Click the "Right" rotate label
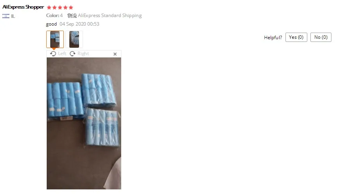This screenshot has width=340, height=194. 83,54
